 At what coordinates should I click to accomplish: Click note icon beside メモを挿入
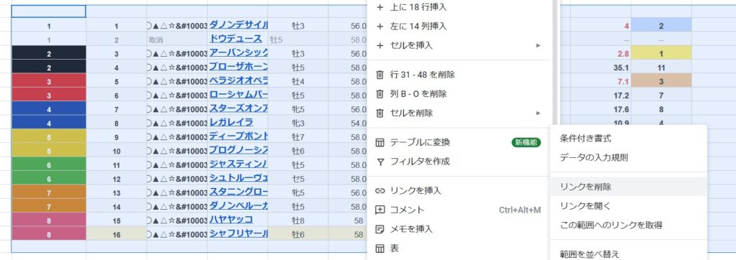pyautogui.click(x=380, y=230)
